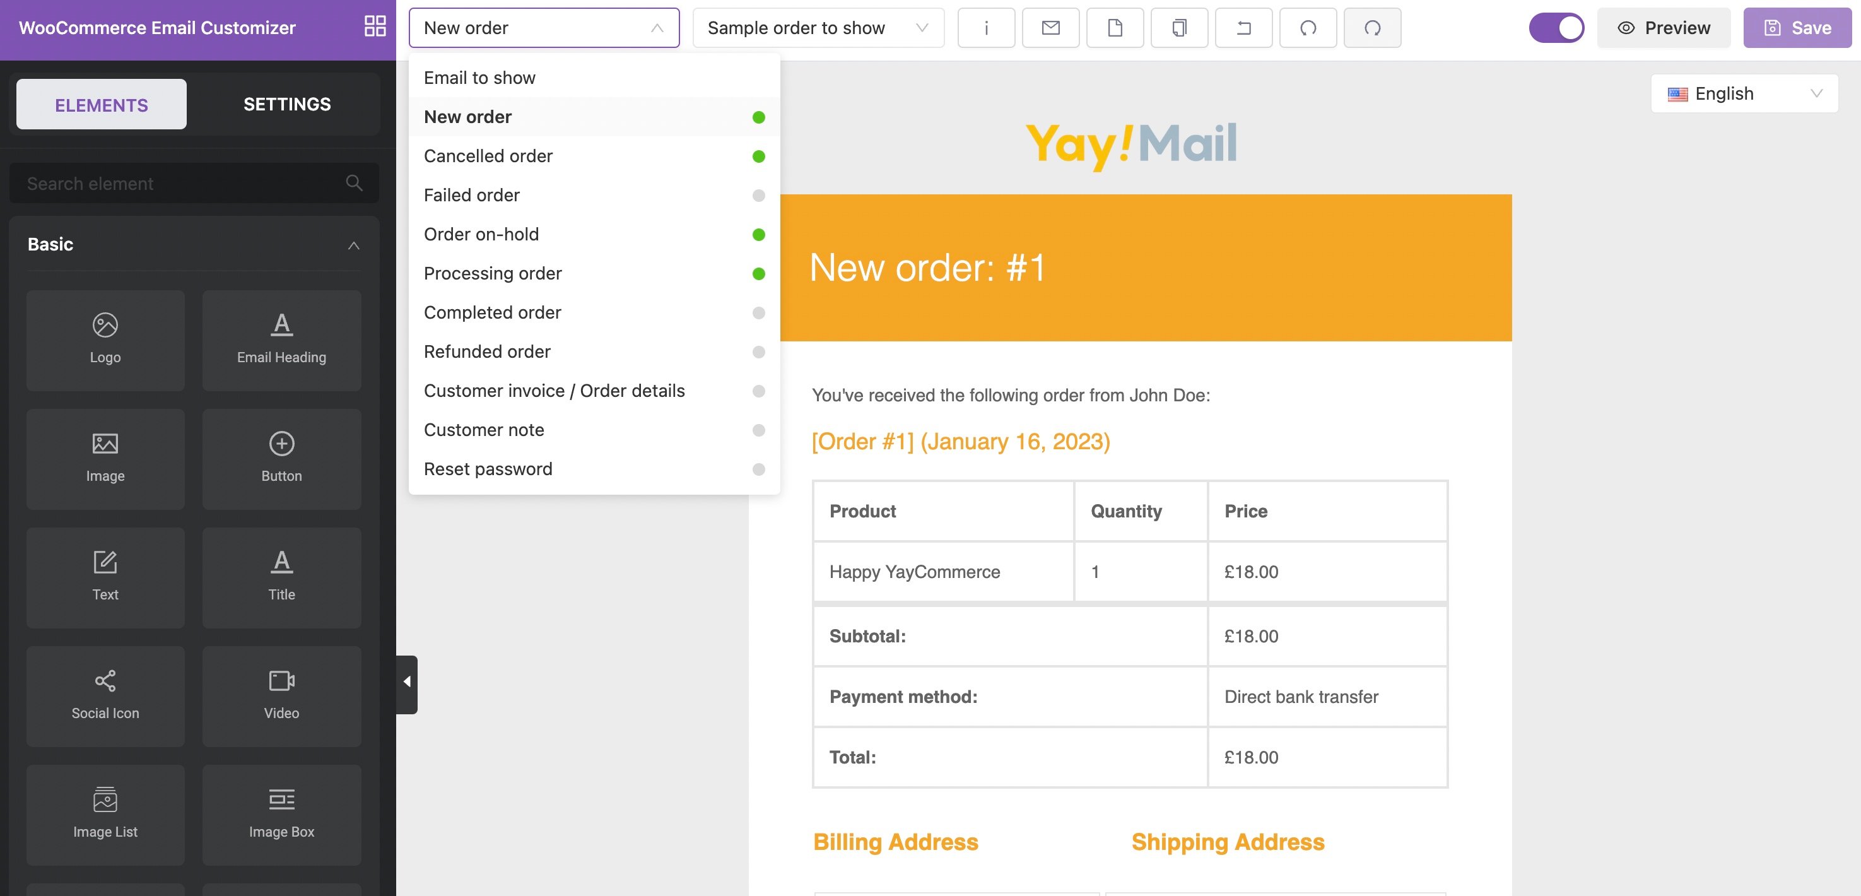Viewport: 1861px width, 896px height.
Task: Click the search magnifier icon
Action: pyautogui.click(x=354, y=183)
